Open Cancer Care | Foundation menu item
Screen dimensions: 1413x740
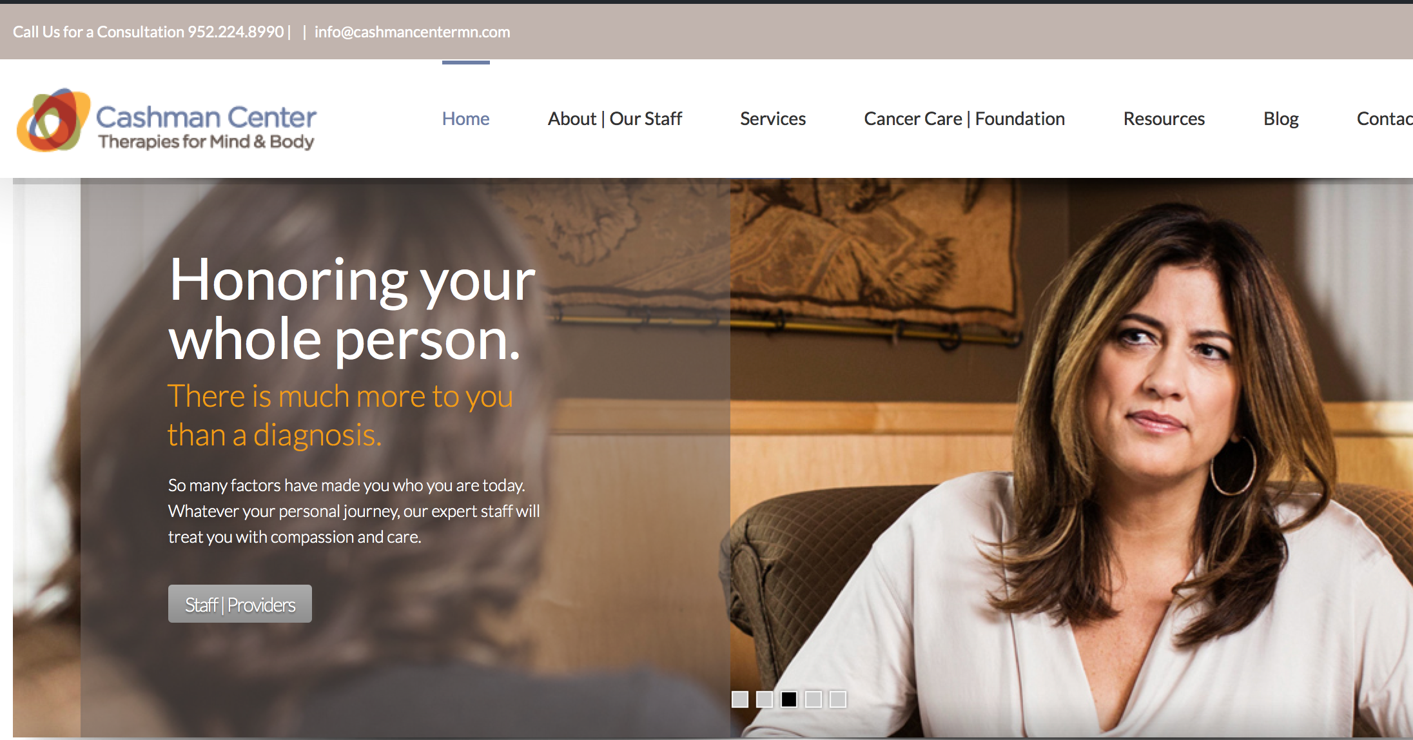click(964, 119)
